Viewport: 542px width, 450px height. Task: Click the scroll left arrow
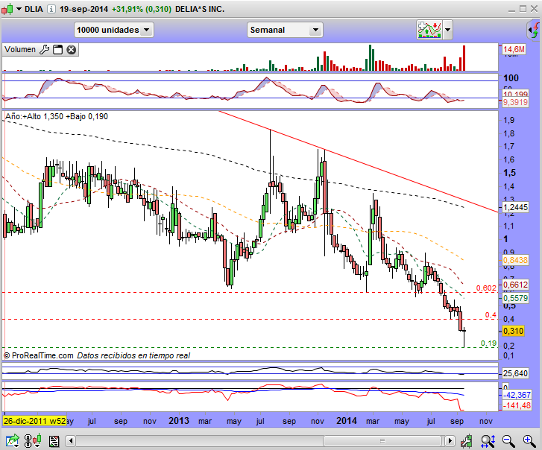click(x=71, y=441)
